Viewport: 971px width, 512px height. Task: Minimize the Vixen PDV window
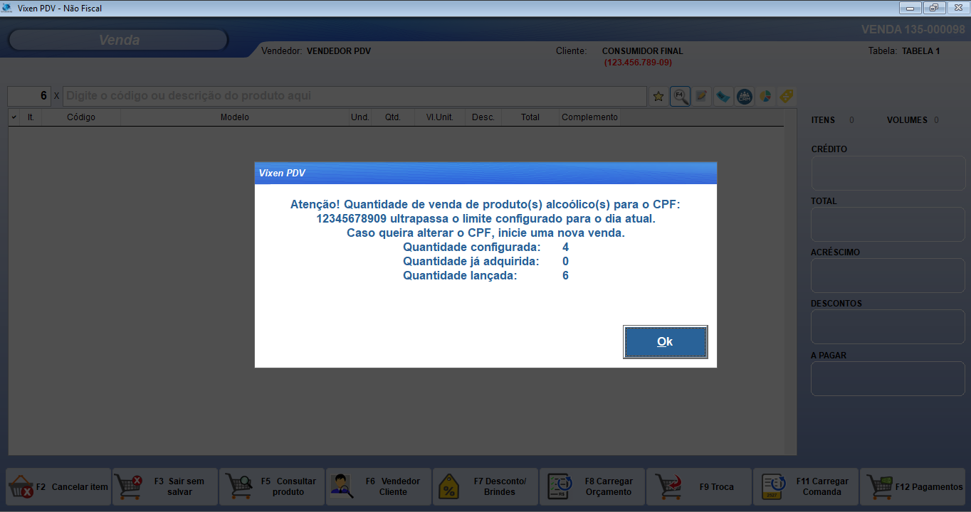[910, 8]
